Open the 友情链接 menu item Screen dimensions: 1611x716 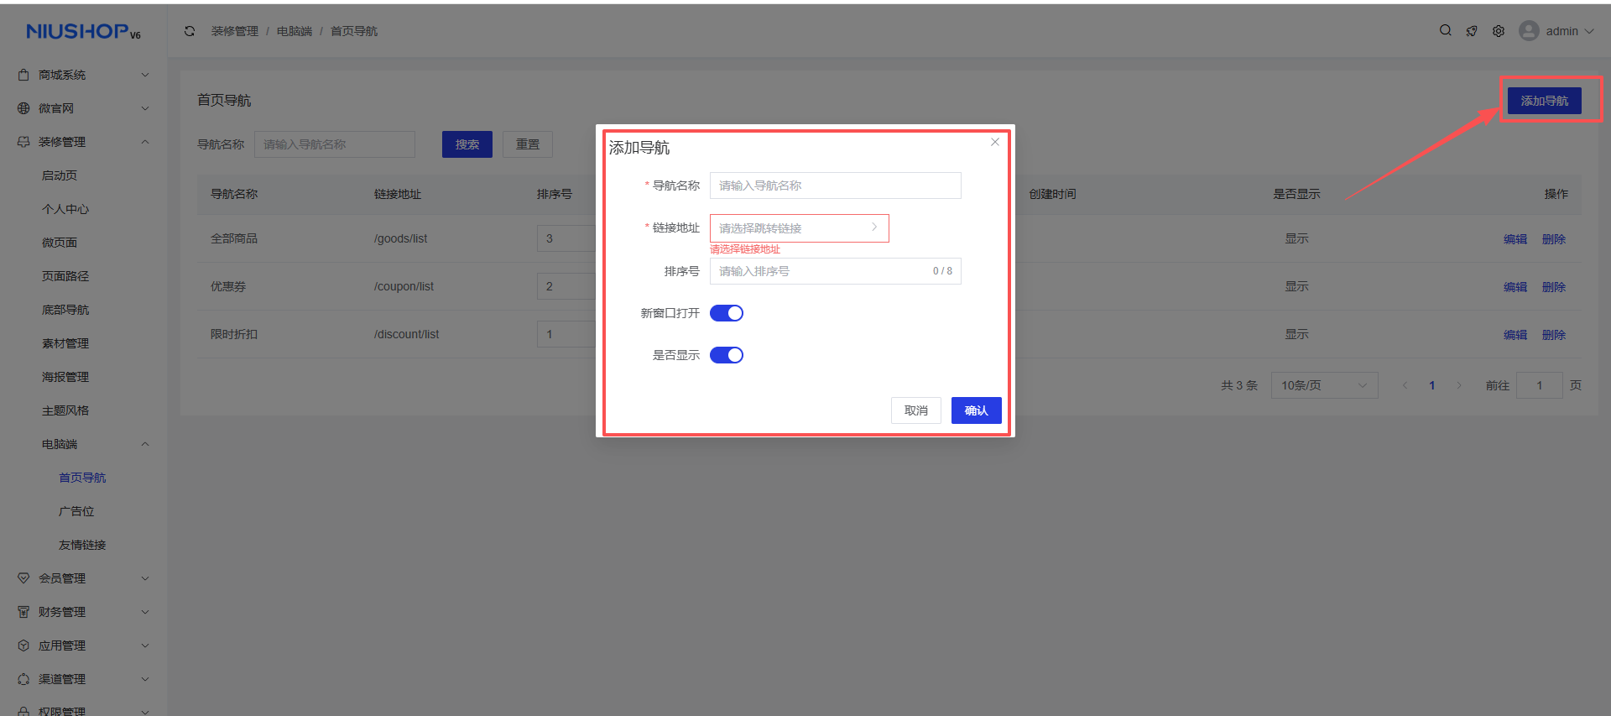pos(84,545)
